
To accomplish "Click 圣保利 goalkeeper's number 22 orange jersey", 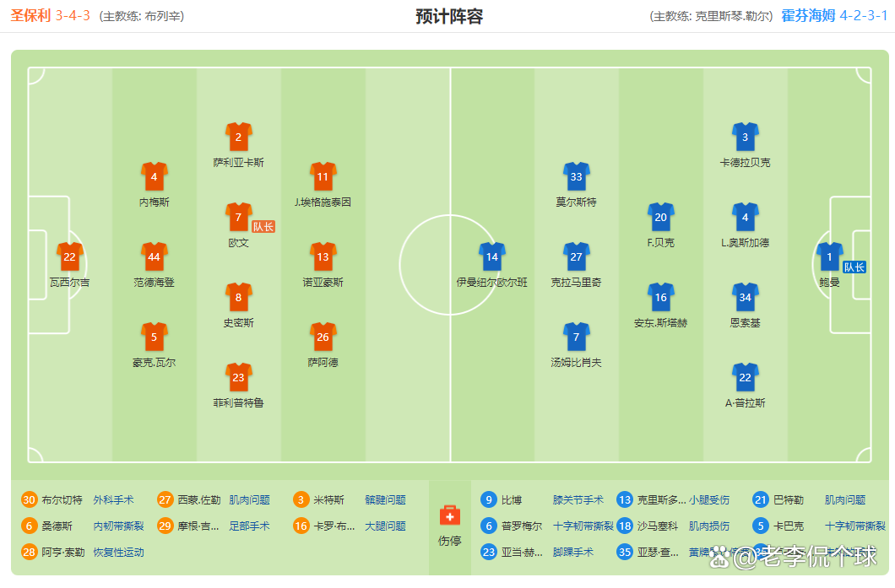I will tap(69, 256).
